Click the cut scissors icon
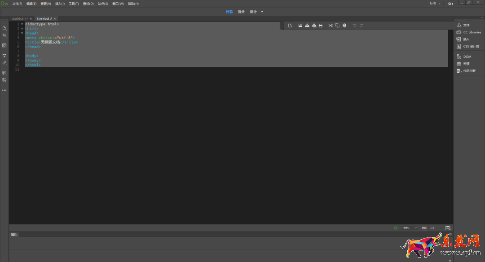 (x=330, y=26)
